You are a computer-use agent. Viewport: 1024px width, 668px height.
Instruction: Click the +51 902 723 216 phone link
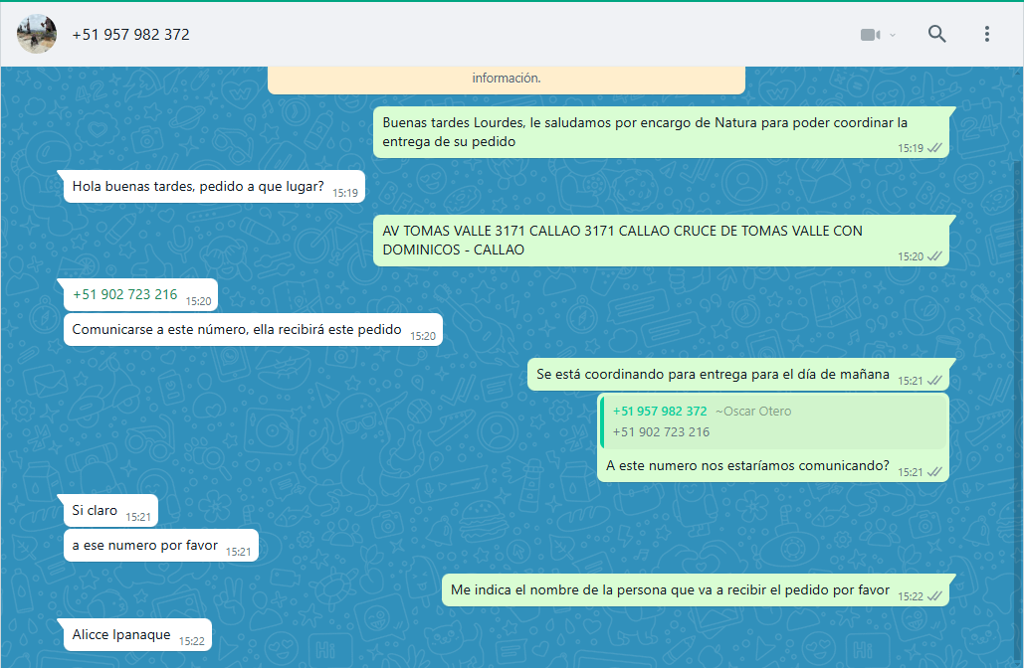(124, 294)
